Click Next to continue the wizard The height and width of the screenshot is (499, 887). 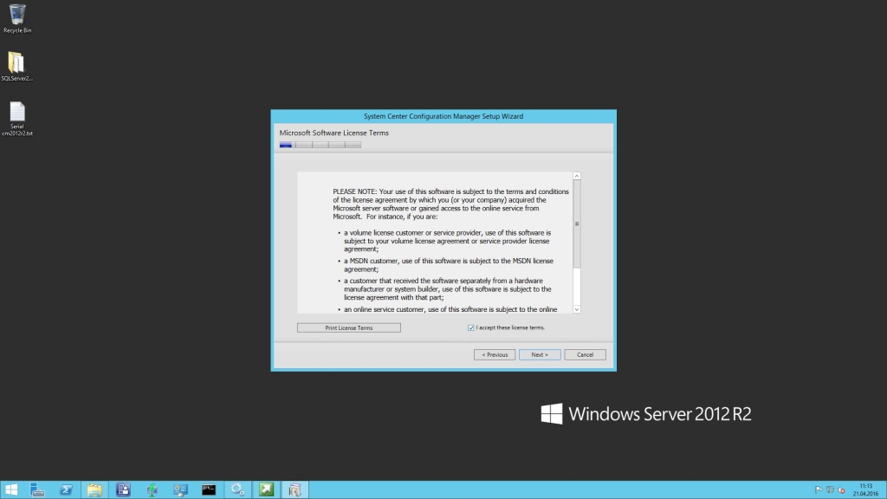point(539,354)
